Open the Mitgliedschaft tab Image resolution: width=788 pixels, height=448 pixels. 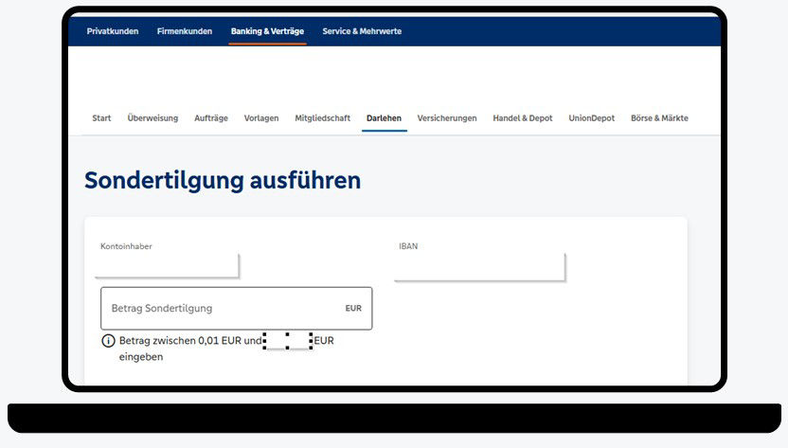322,118
